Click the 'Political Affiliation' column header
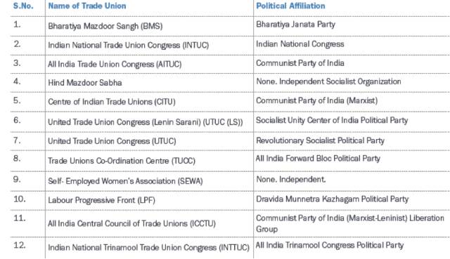Image resolution: width=450 pixels, height=259 pixels. pos(290,6)
